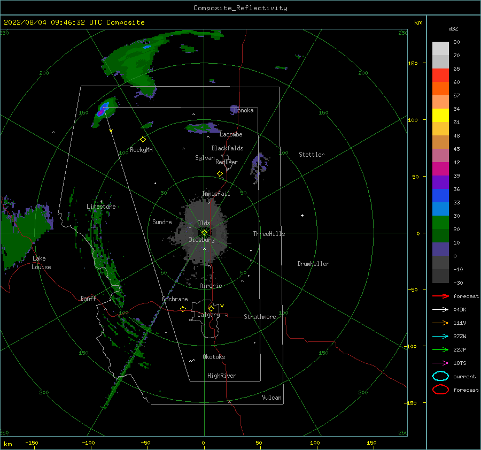The image size is (481, 450).
Task: Click the magenta storm cell northwest of RockyMH
Action: 100,113
